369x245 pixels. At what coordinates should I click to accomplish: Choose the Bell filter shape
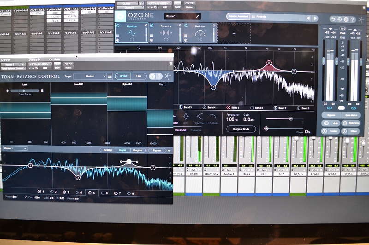click(x=185, y=118)
